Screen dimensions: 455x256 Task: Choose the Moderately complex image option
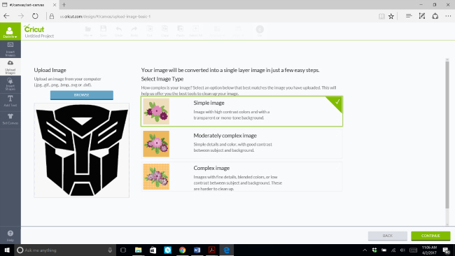click(241, 144)
